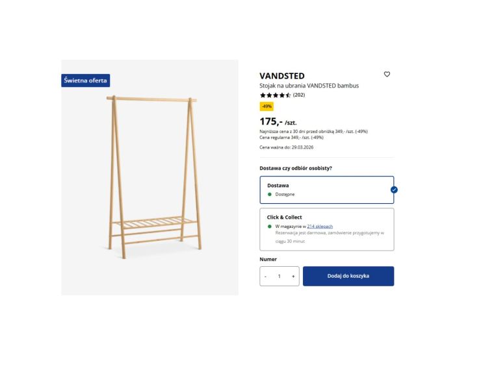Choose the Click & Collect option

326,229
